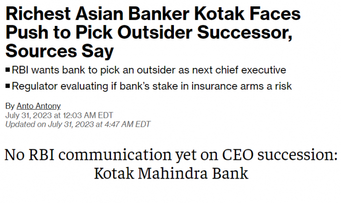Click the bullet square before 'RBI wants bank'
This screenshot has height=203, width=341.
pos(8,70)
